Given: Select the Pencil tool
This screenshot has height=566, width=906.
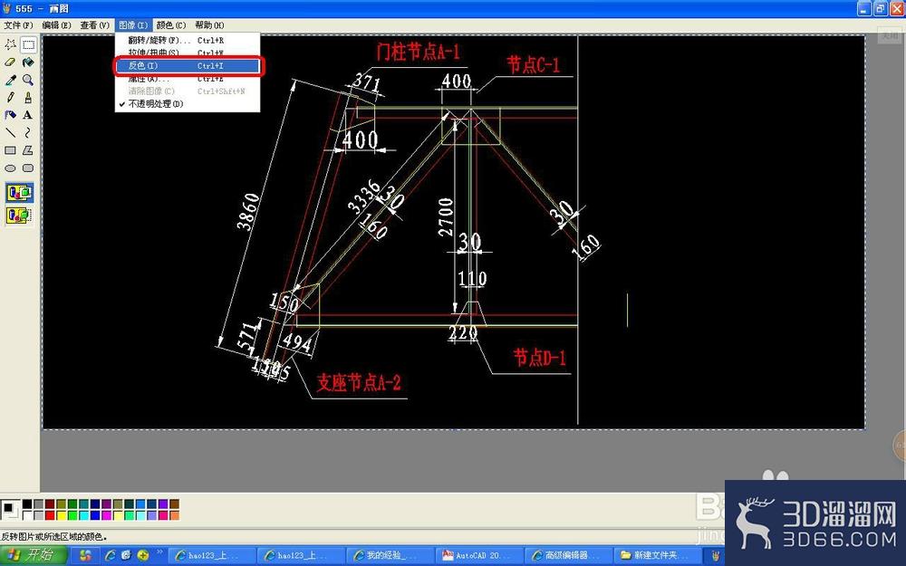Looking at the screenshot, I should [10, 98].
